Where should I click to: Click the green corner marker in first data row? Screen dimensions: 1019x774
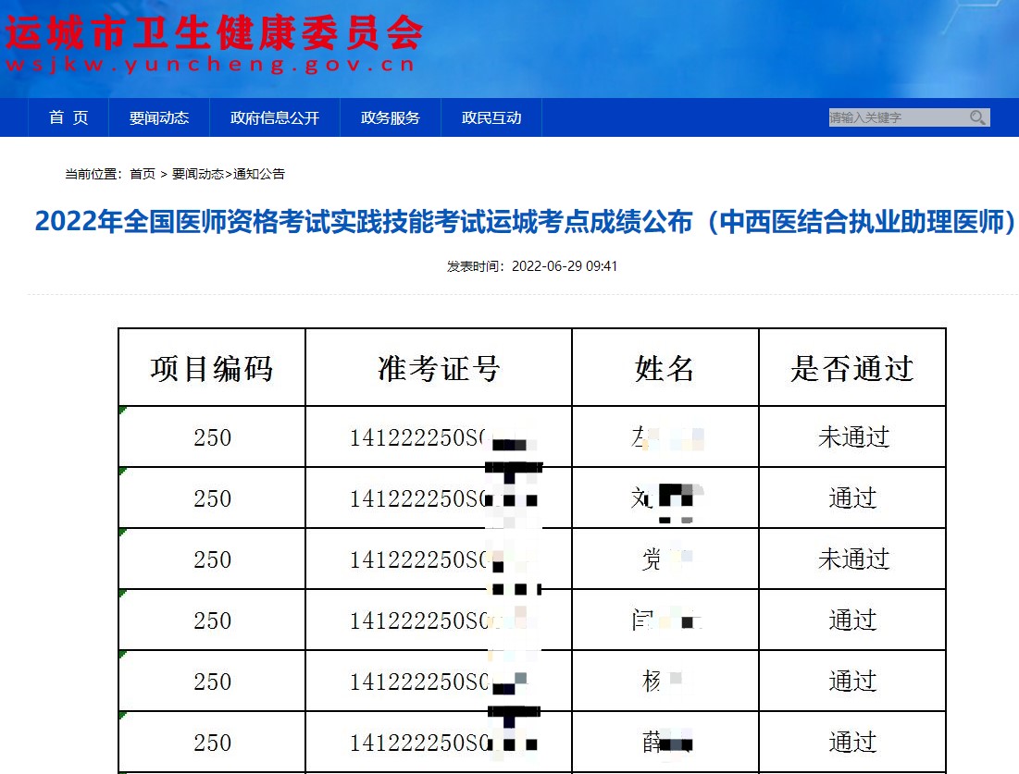tap(123, 410)
